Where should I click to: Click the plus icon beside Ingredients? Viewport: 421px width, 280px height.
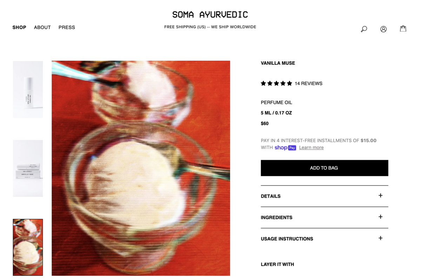tap(380, 217)
